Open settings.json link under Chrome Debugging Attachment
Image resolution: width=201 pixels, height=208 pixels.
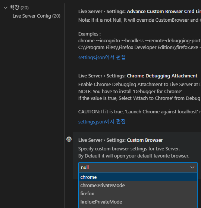pos(102,122)
